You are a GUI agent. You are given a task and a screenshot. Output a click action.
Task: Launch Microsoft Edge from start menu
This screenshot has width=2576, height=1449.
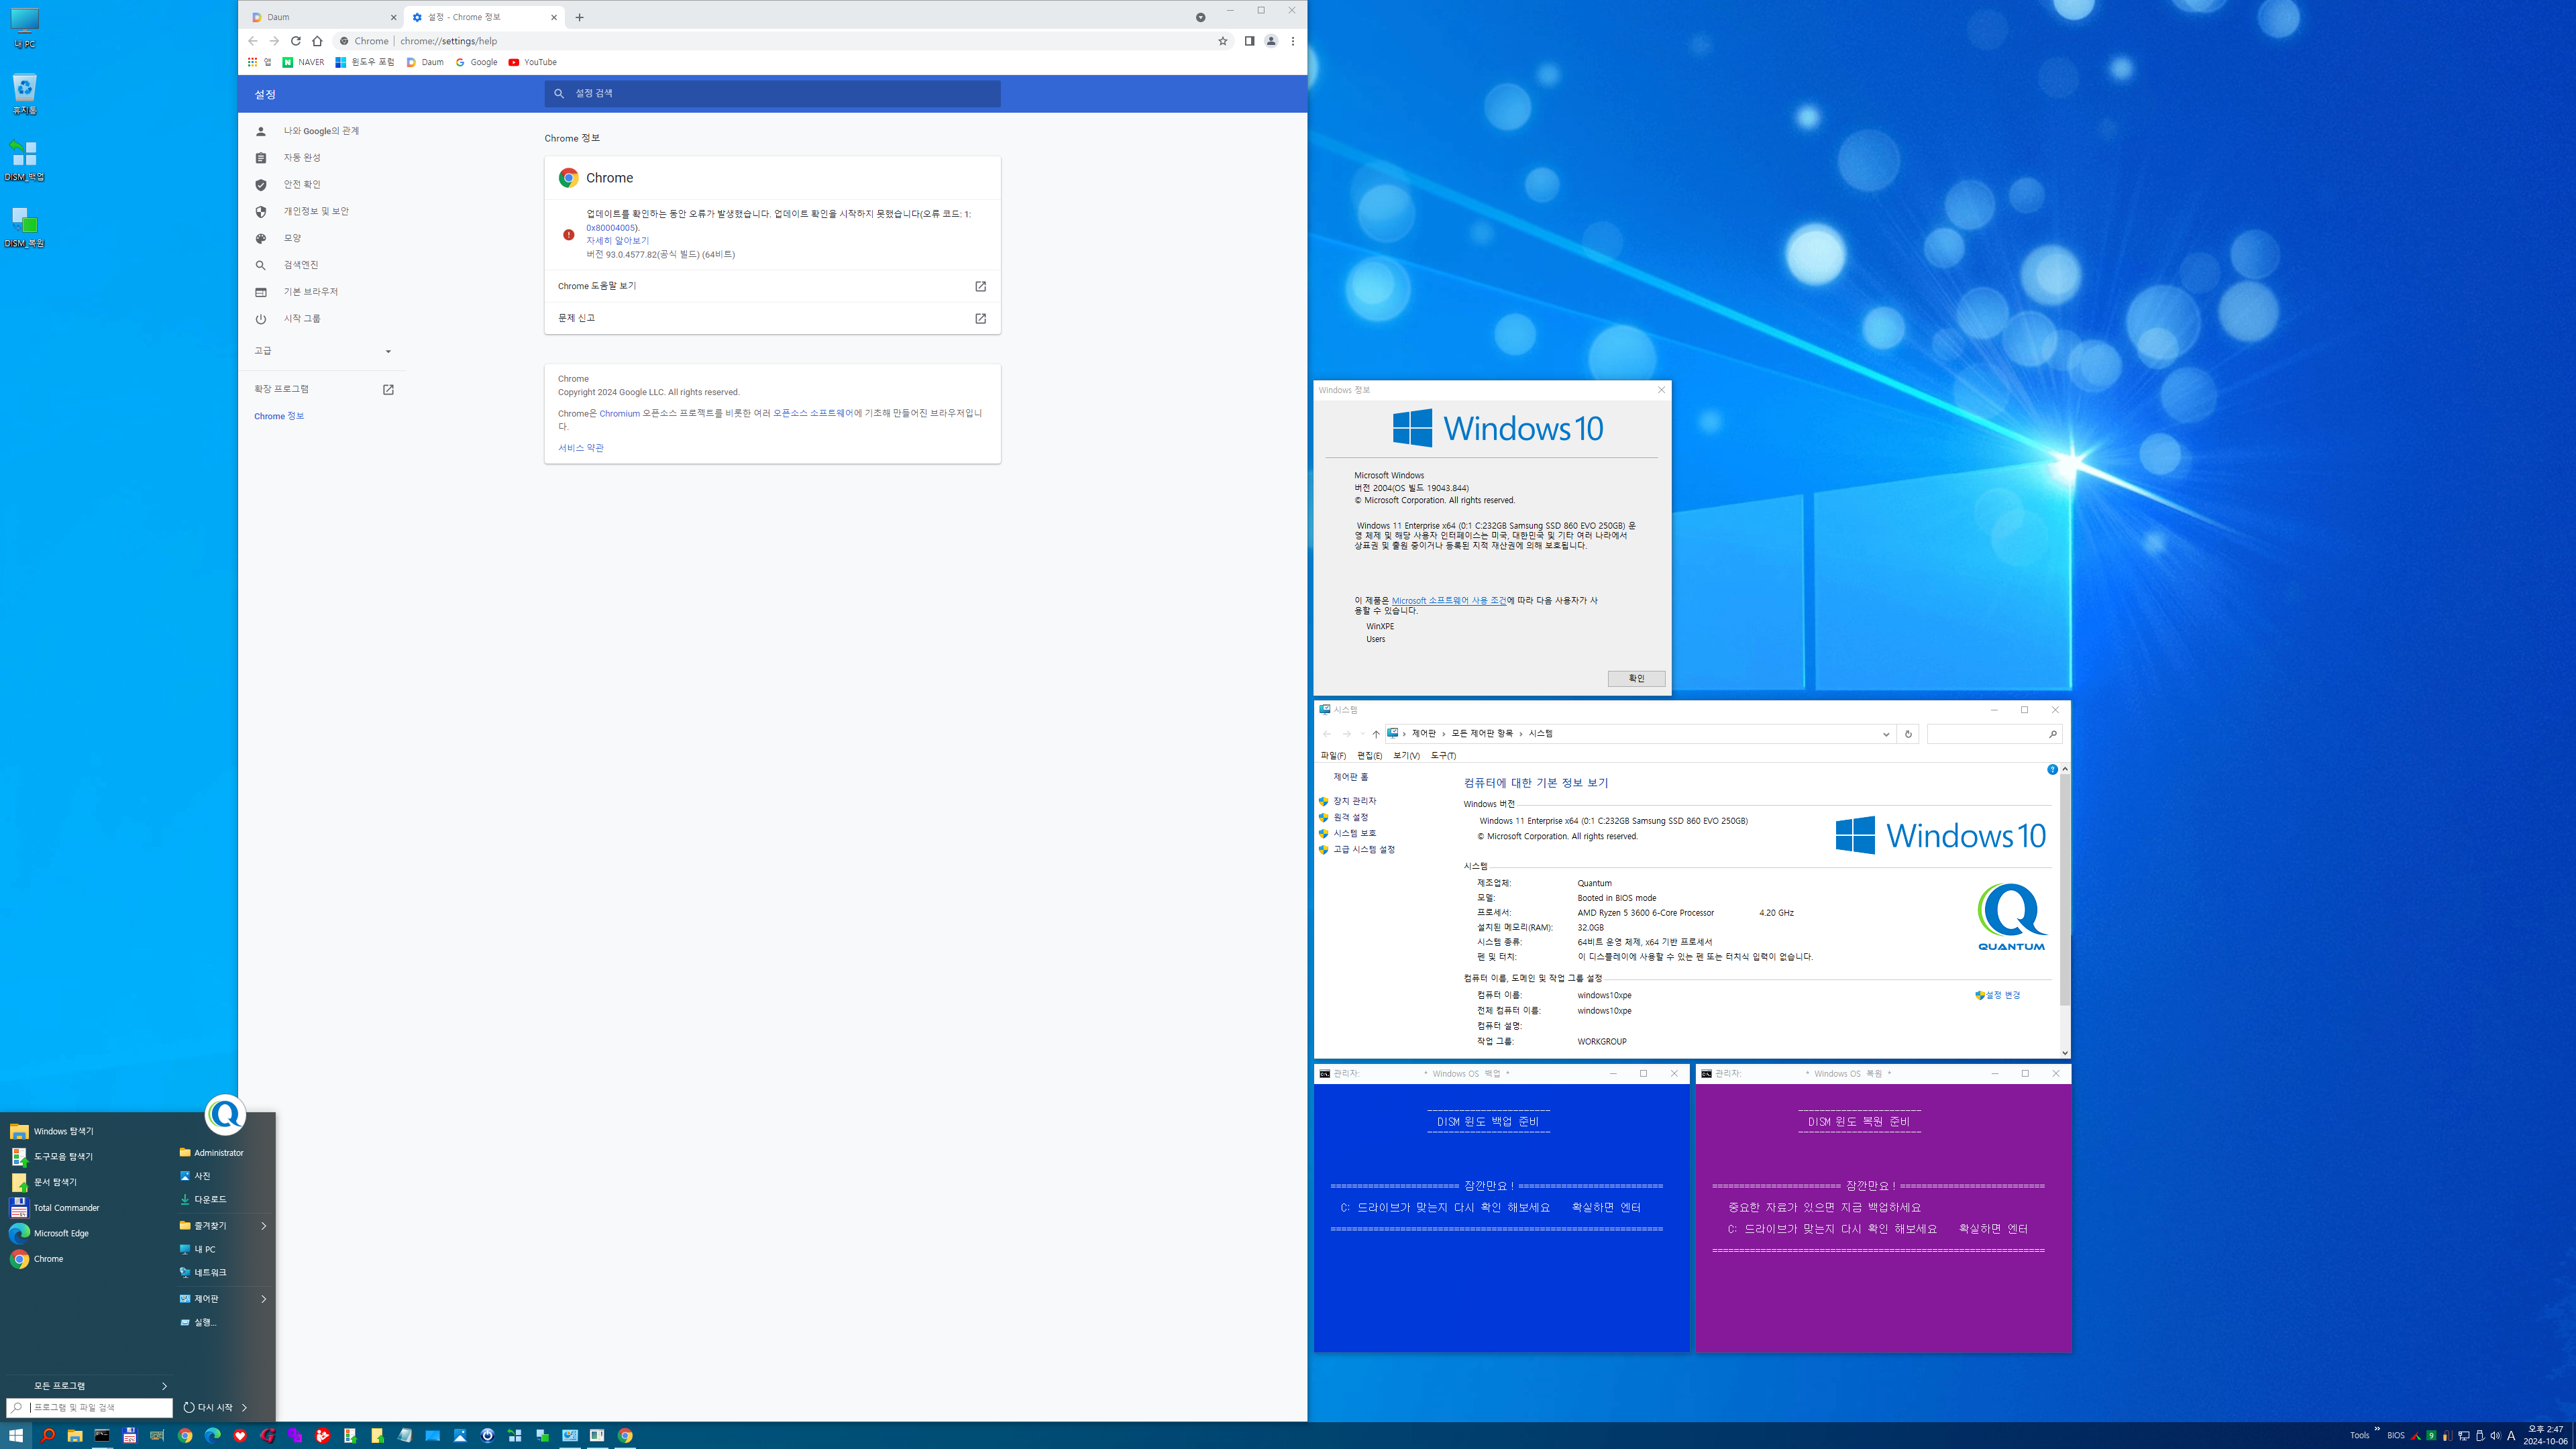[x=87, y=1233]
